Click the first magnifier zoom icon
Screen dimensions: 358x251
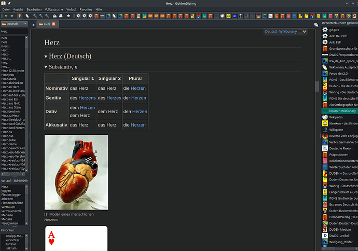(35, 16)
